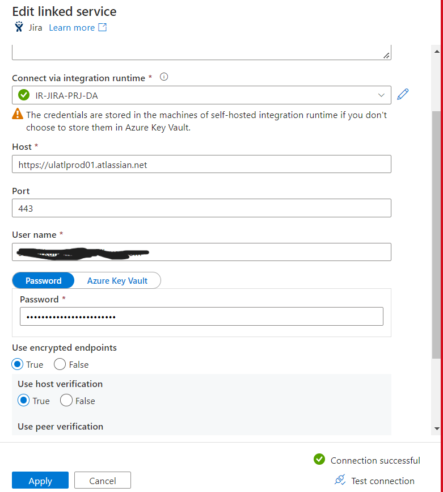This screenshot has height=492, width=443.
Task: Switch to the Azure Key Vault tab
Action: [117, 280]
